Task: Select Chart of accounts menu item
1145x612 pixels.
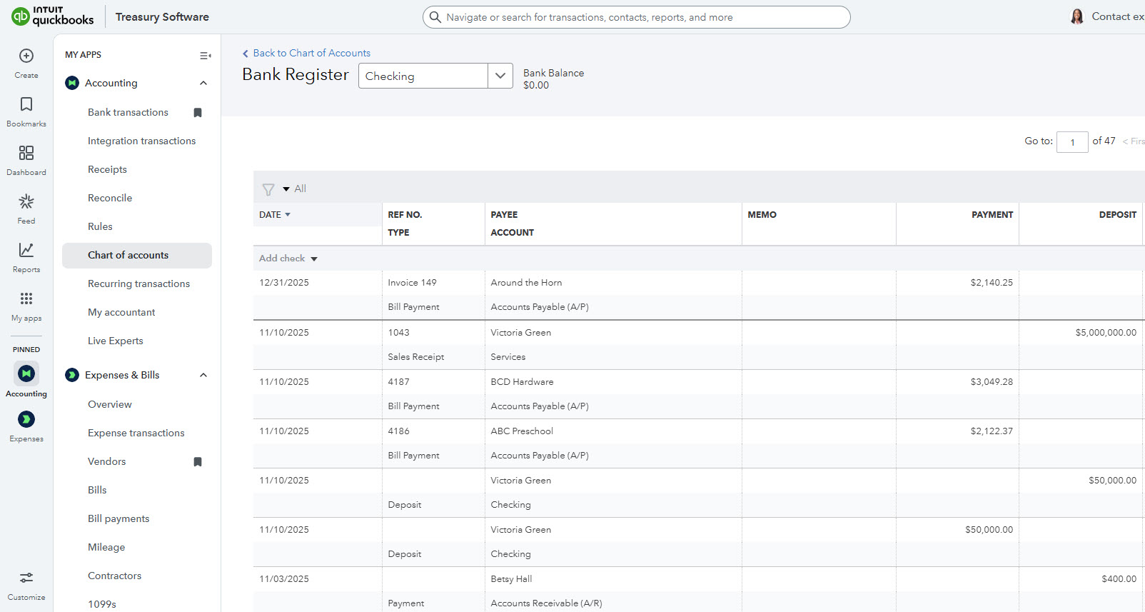Action: (x=137, y=256)
